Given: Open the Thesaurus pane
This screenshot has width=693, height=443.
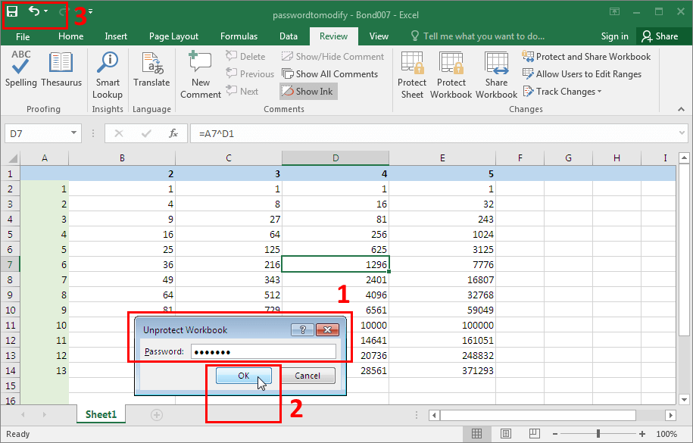Looking at the screenshot, I should click(61, 73).
